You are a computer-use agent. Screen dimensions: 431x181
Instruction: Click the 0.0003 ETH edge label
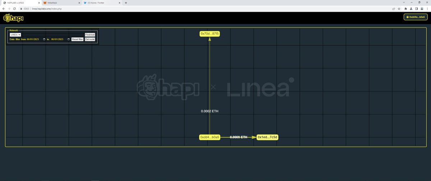(238, 137)
